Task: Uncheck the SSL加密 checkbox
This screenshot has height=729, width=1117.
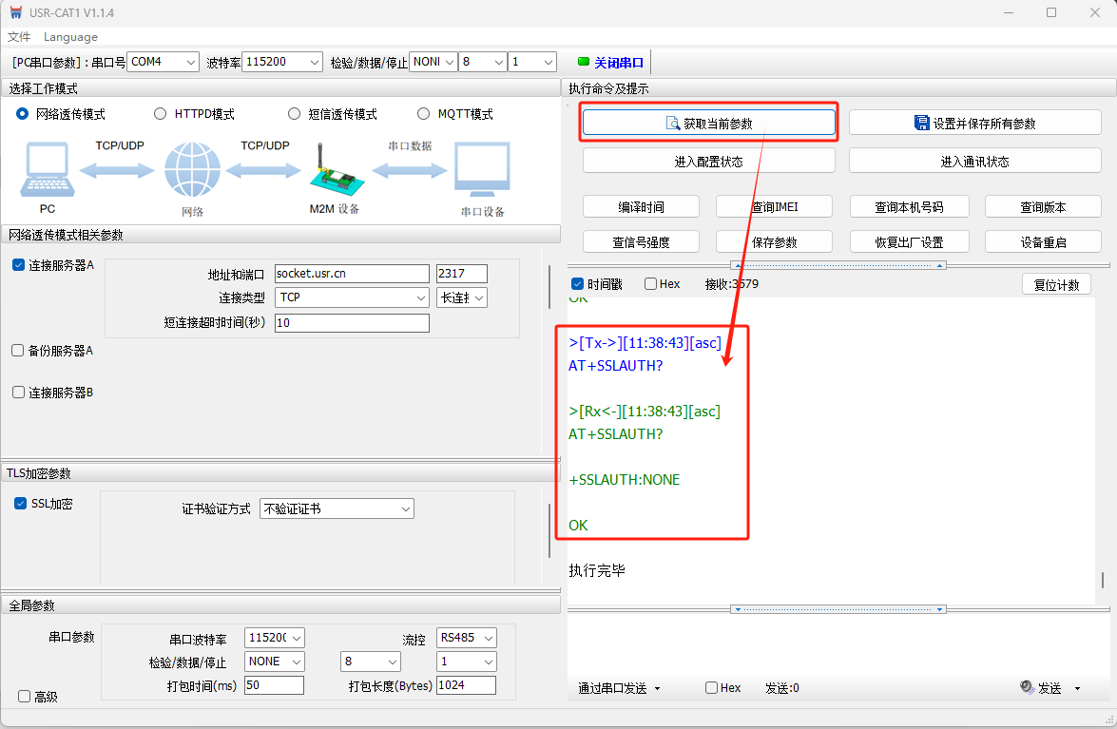Action: pyautogui.click(x=20, y=504)
